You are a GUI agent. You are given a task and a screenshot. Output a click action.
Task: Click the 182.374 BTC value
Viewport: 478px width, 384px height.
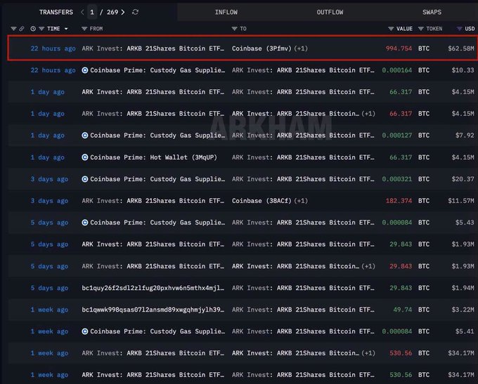pos(399,201)
